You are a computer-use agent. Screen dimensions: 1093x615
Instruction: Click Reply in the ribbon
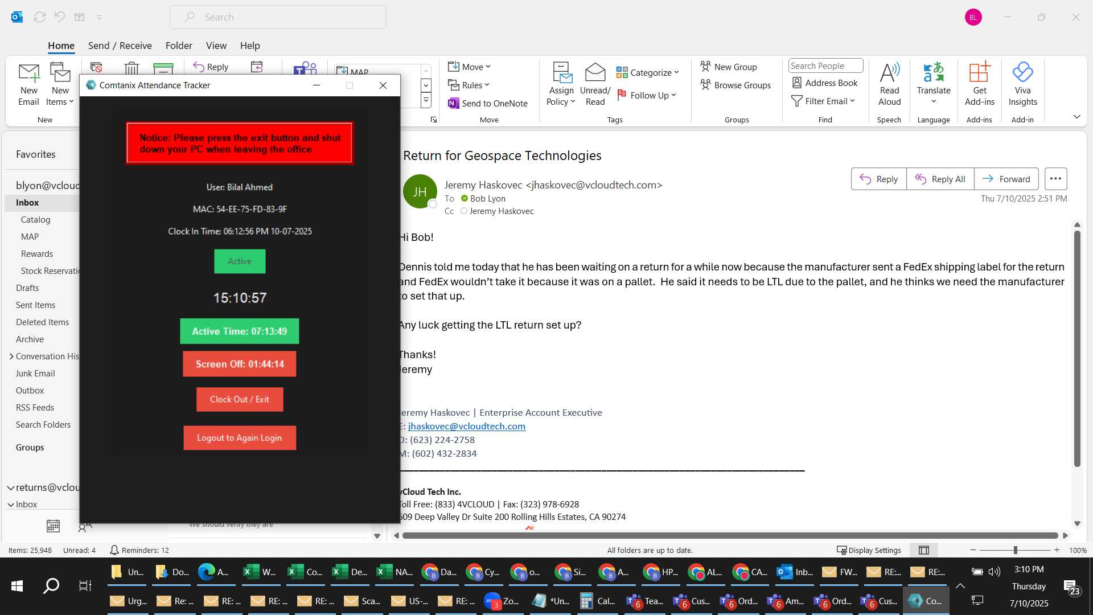point(211,67)
